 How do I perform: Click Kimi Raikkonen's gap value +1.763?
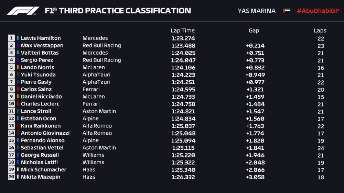tap(255, 126)
